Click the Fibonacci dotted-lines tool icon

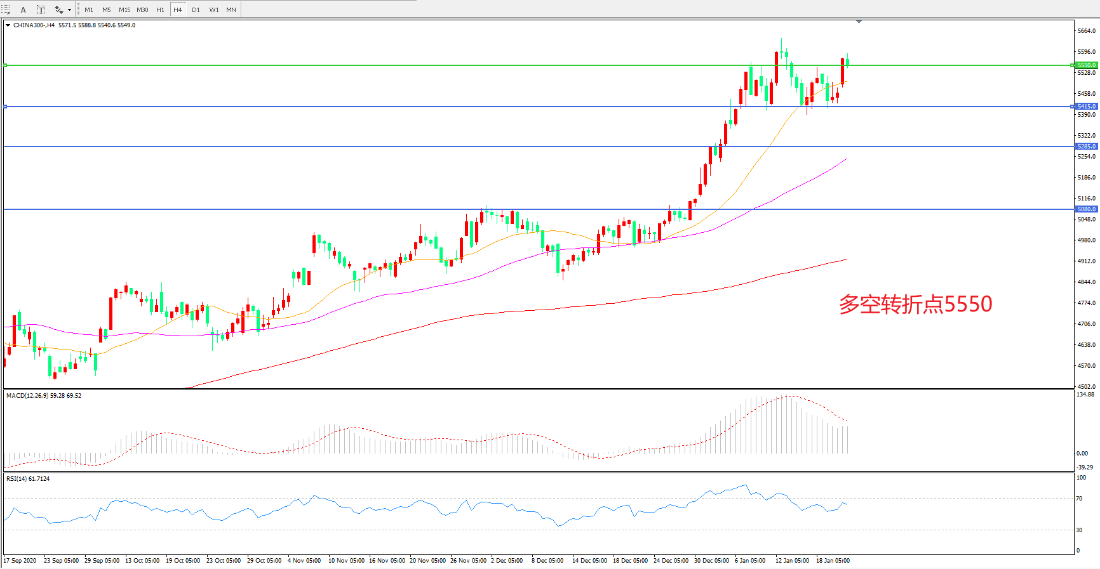click(x=6, y=10)
